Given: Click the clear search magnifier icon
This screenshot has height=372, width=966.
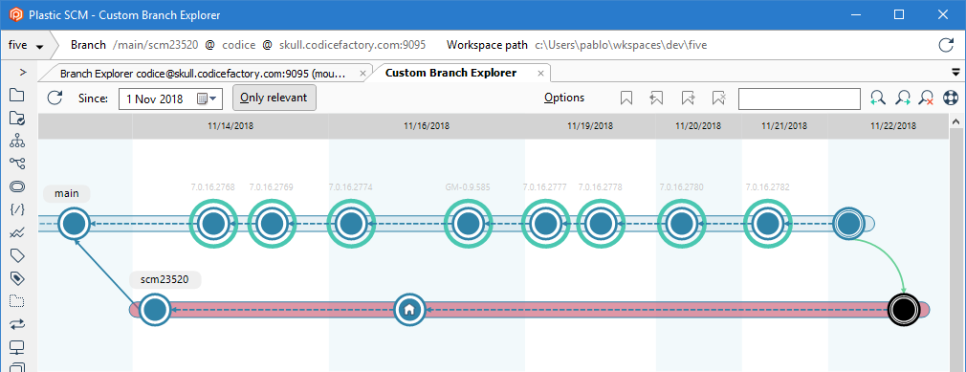Looking at the screenshot, I should (926, 98).
